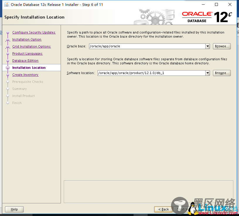Open Grid Installation Options step
The image size is (239, 216).
click(31, 46)
